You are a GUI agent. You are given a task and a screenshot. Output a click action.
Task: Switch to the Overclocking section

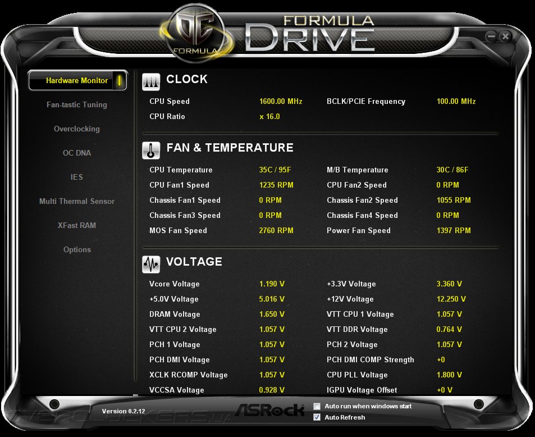(x=77, y=129)
